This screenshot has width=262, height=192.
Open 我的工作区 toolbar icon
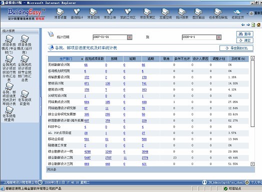128,13
